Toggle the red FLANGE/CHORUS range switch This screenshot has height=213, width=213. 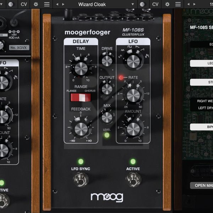tap(81, 97)
